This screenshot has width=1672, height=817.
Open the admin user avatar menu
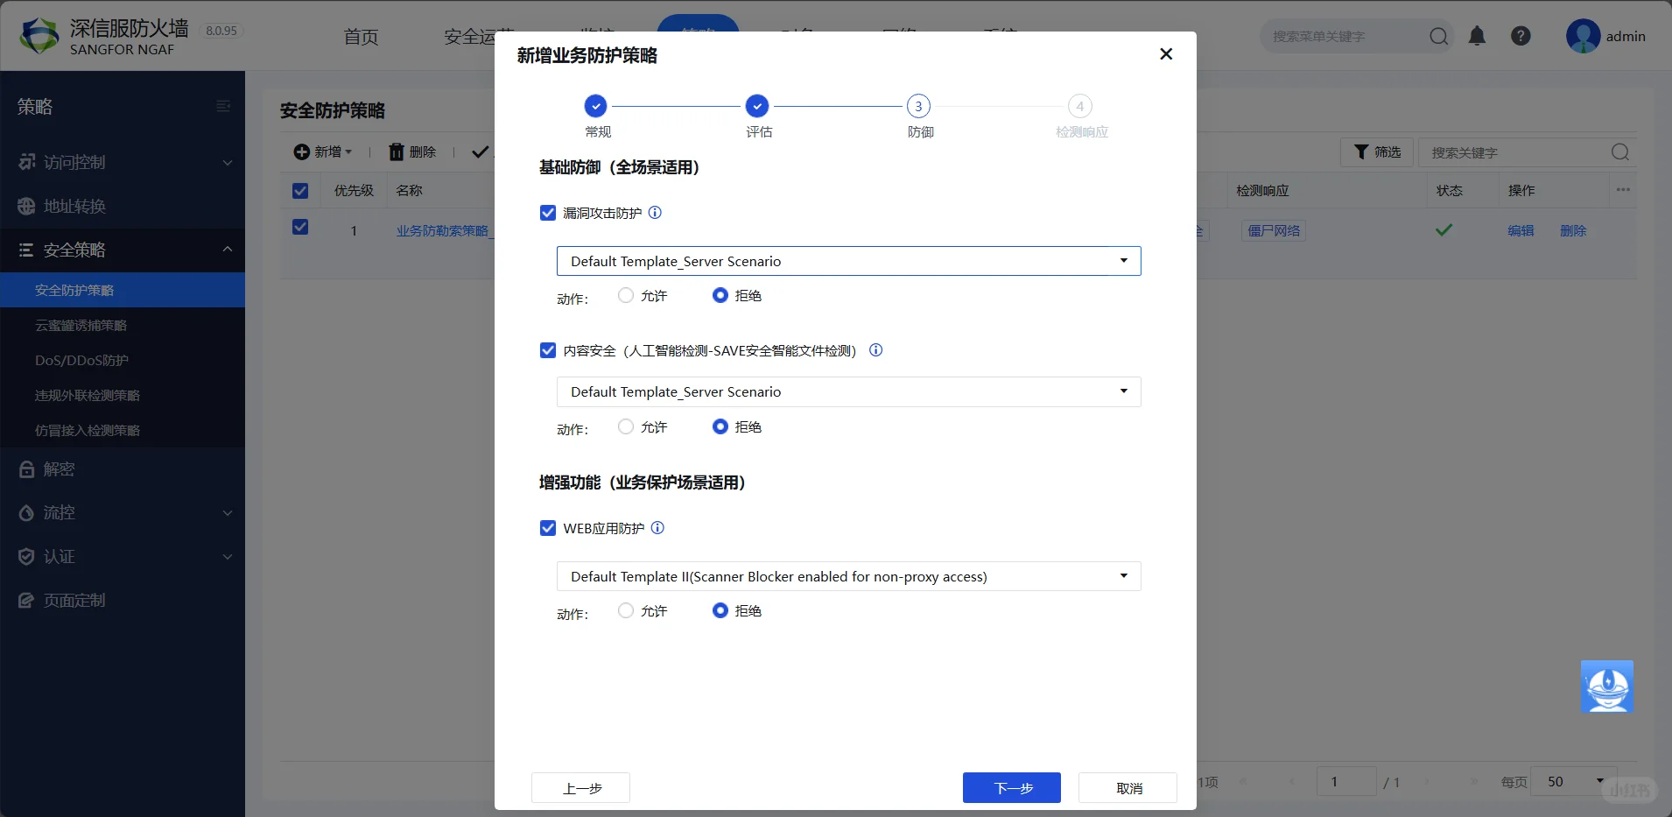(x=1585, y=36)
